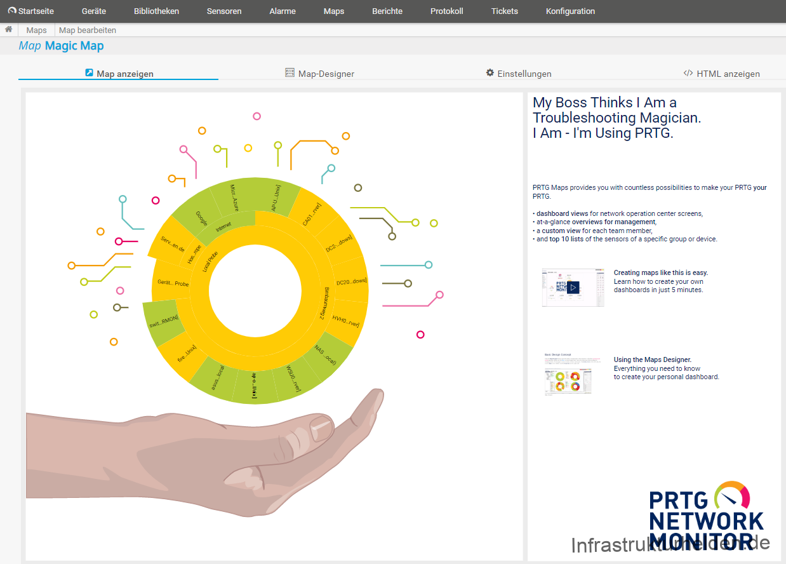
Task: Select the Birnbaumweg 2 ring label
Action: click(x=324, y=302)
